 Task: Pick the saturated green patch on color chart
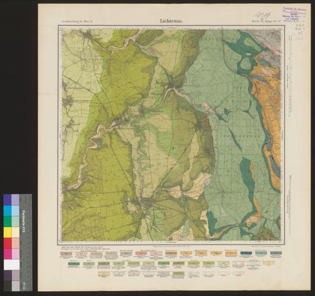tap(7, 222)
